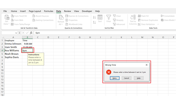Open the Sort dialog
176x104 pixels.
pos(100,19)
